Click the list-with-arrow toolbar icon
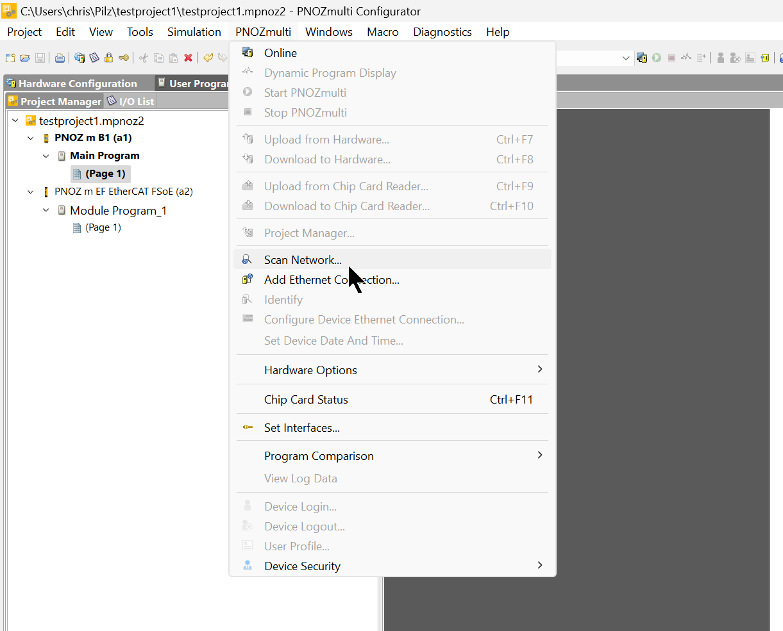This screenshot has width=783, height=631. [702, 58]
